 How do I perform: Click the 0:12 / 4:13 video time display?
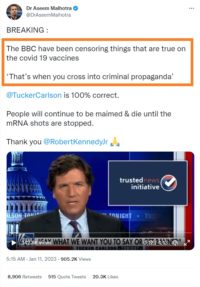click(155, 243)
